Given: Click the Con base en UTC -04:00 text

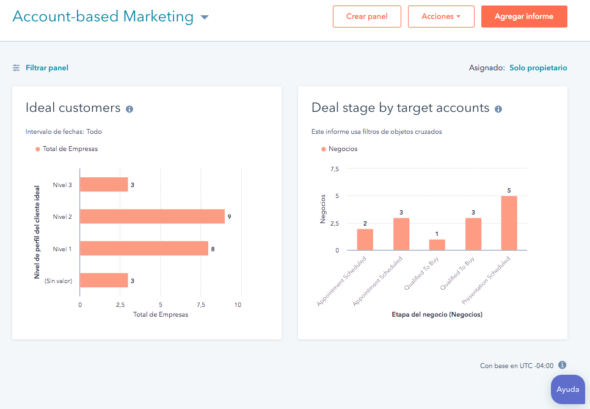Looking at the screenshot, I should [517, 366].
